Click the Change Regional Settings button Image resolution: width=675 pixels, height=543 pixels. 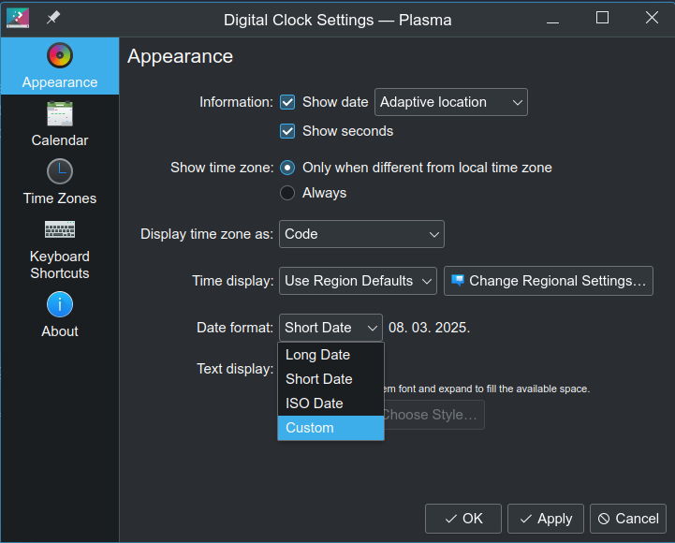(549, 281)
